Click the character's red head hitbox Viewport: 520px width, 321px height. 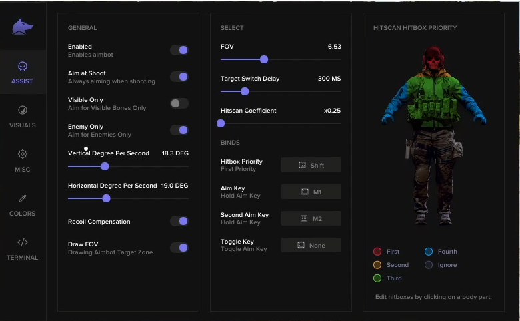click(433, 59)
